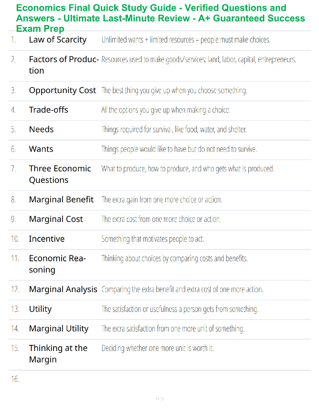Screen dimensions: 319x413
Task: Click the definition starting 'Unlimited wants'
Action: (x=186, y=40)
